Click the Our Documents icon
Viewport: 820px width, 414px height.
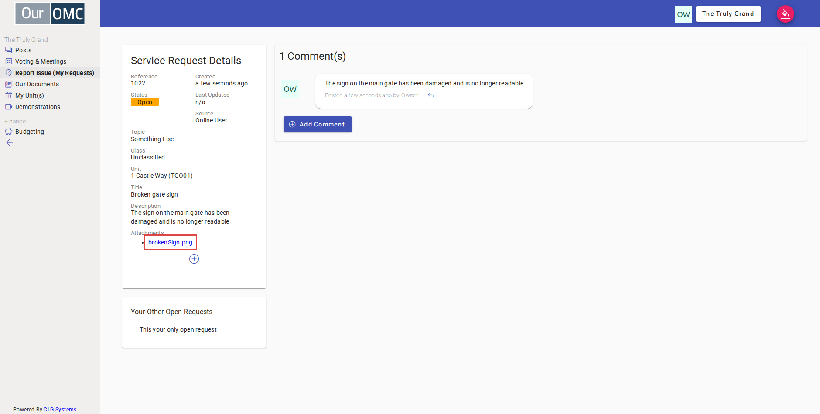point(9,84)
